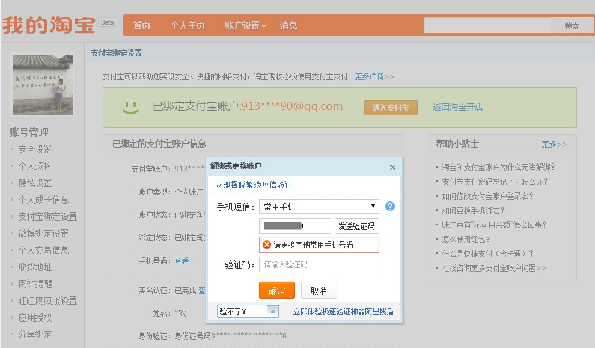Select 安全设置 in the sidebar

click(x=35, y=149)
